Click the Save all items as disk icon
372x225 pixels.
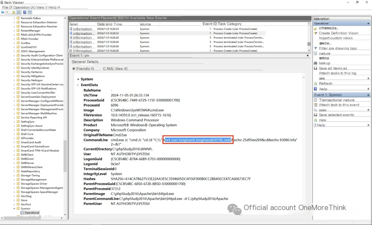click(316, 68)
